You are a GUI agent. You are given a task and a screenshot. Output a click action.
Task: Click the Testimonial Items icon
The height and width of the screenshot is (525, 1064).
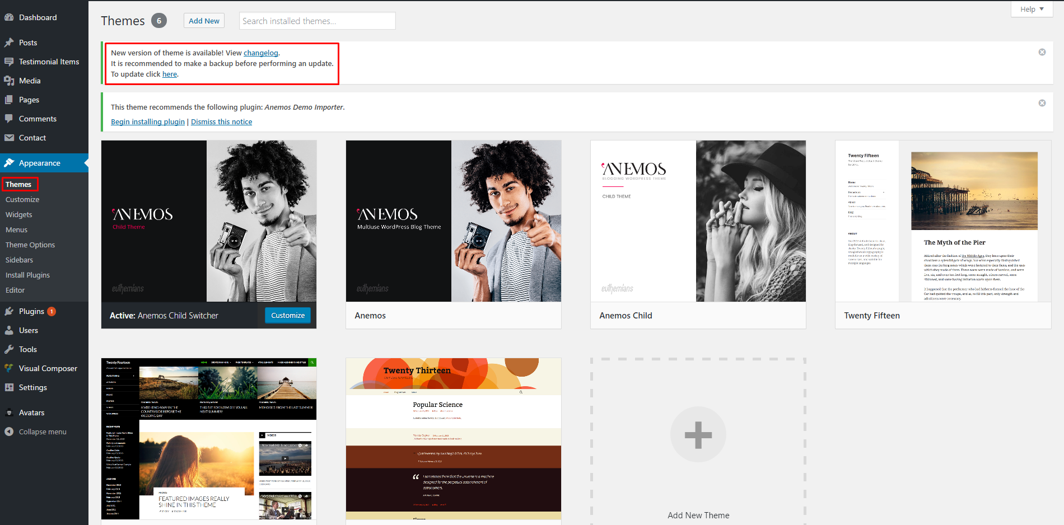[9, 62]
